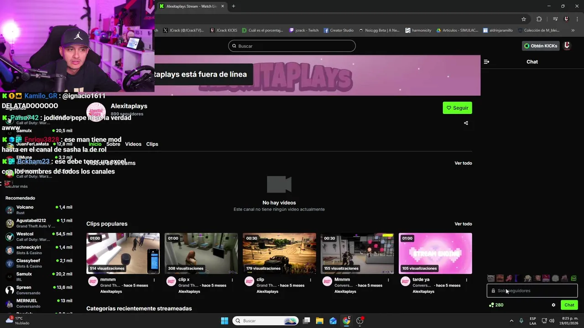Click the 280 channel points indicator
Viewport: 584px width, 328px height.
click(x=496, y=305)
